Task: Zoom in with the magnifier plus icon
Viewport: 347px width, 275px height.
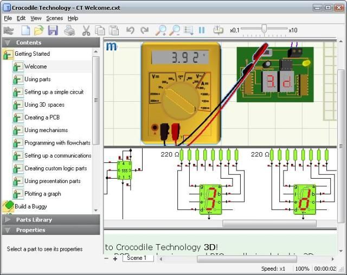Action: click(161, 30)
